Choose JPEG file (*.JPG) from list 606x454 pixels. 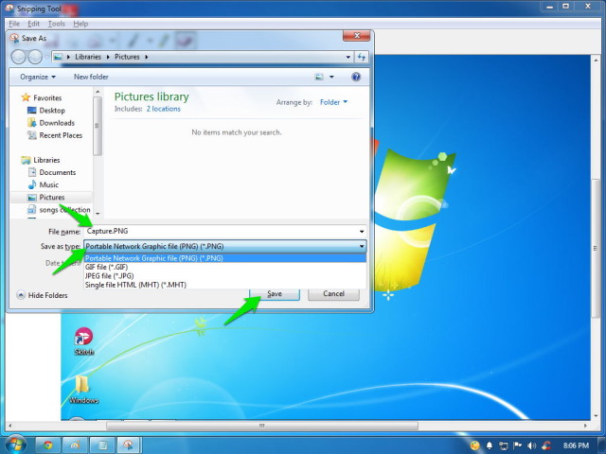[225, 276]
